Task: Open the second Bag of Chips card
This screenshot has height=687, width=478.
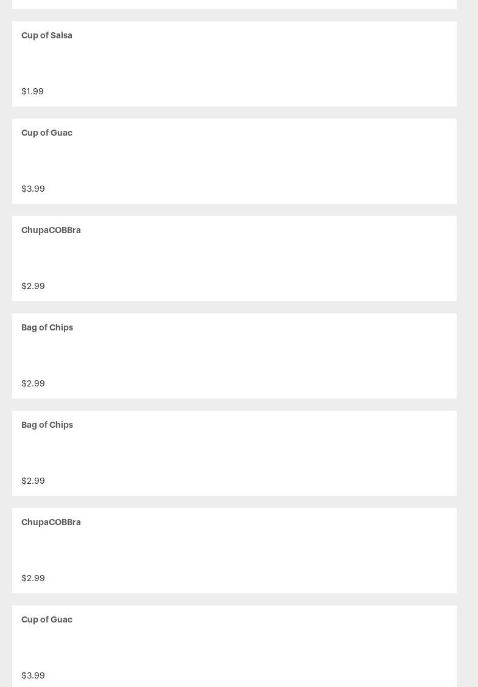Action: click(234, 453)
